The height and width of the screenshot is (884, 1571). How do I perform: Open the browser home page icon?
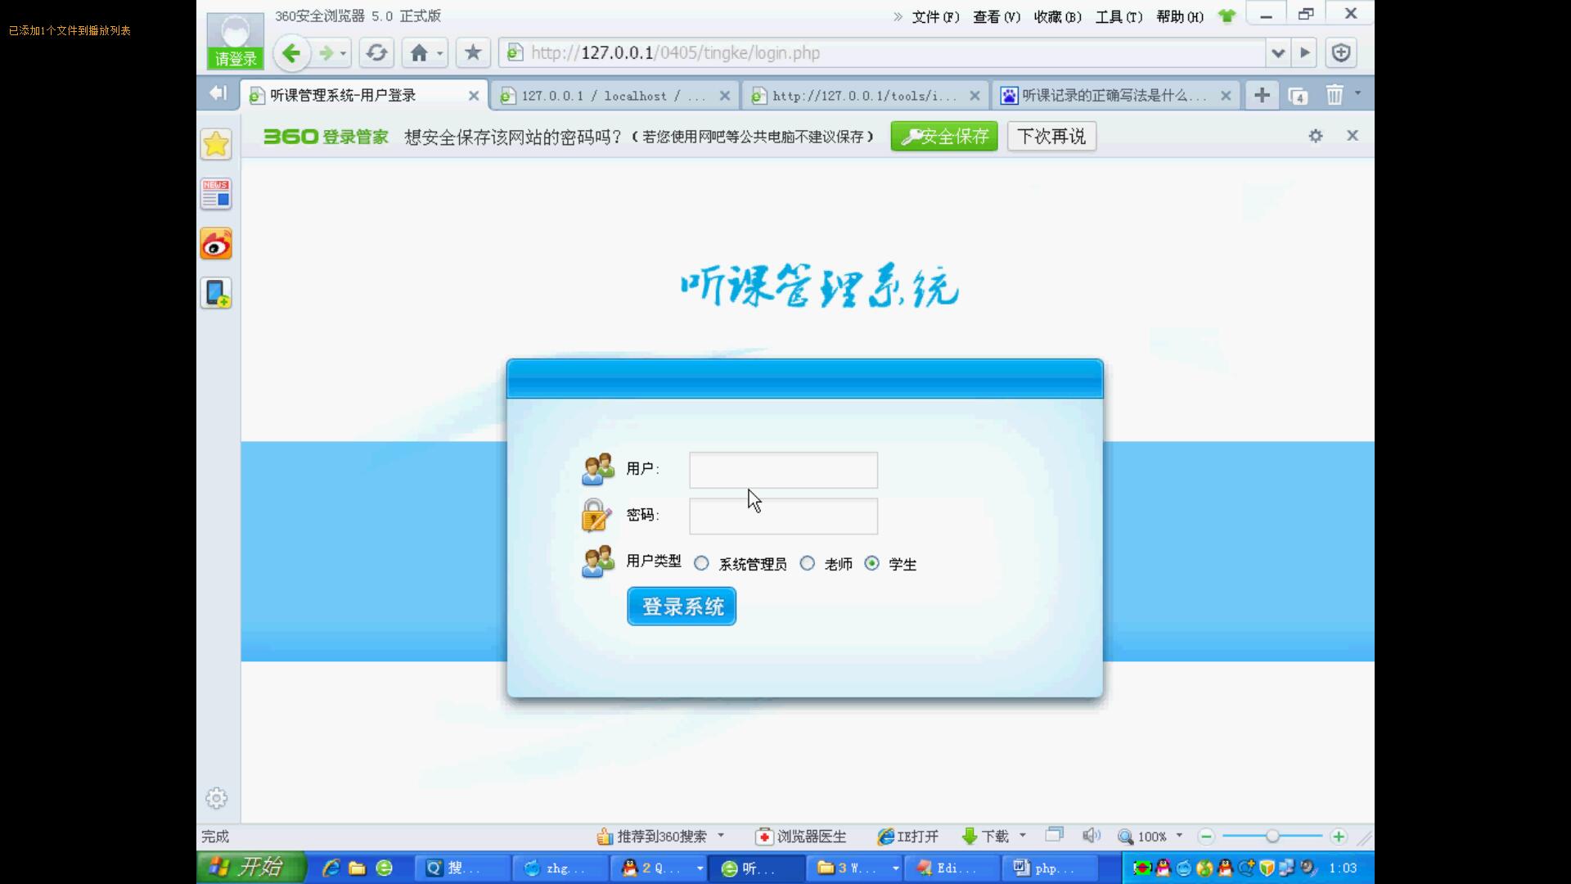coord(419,53)
